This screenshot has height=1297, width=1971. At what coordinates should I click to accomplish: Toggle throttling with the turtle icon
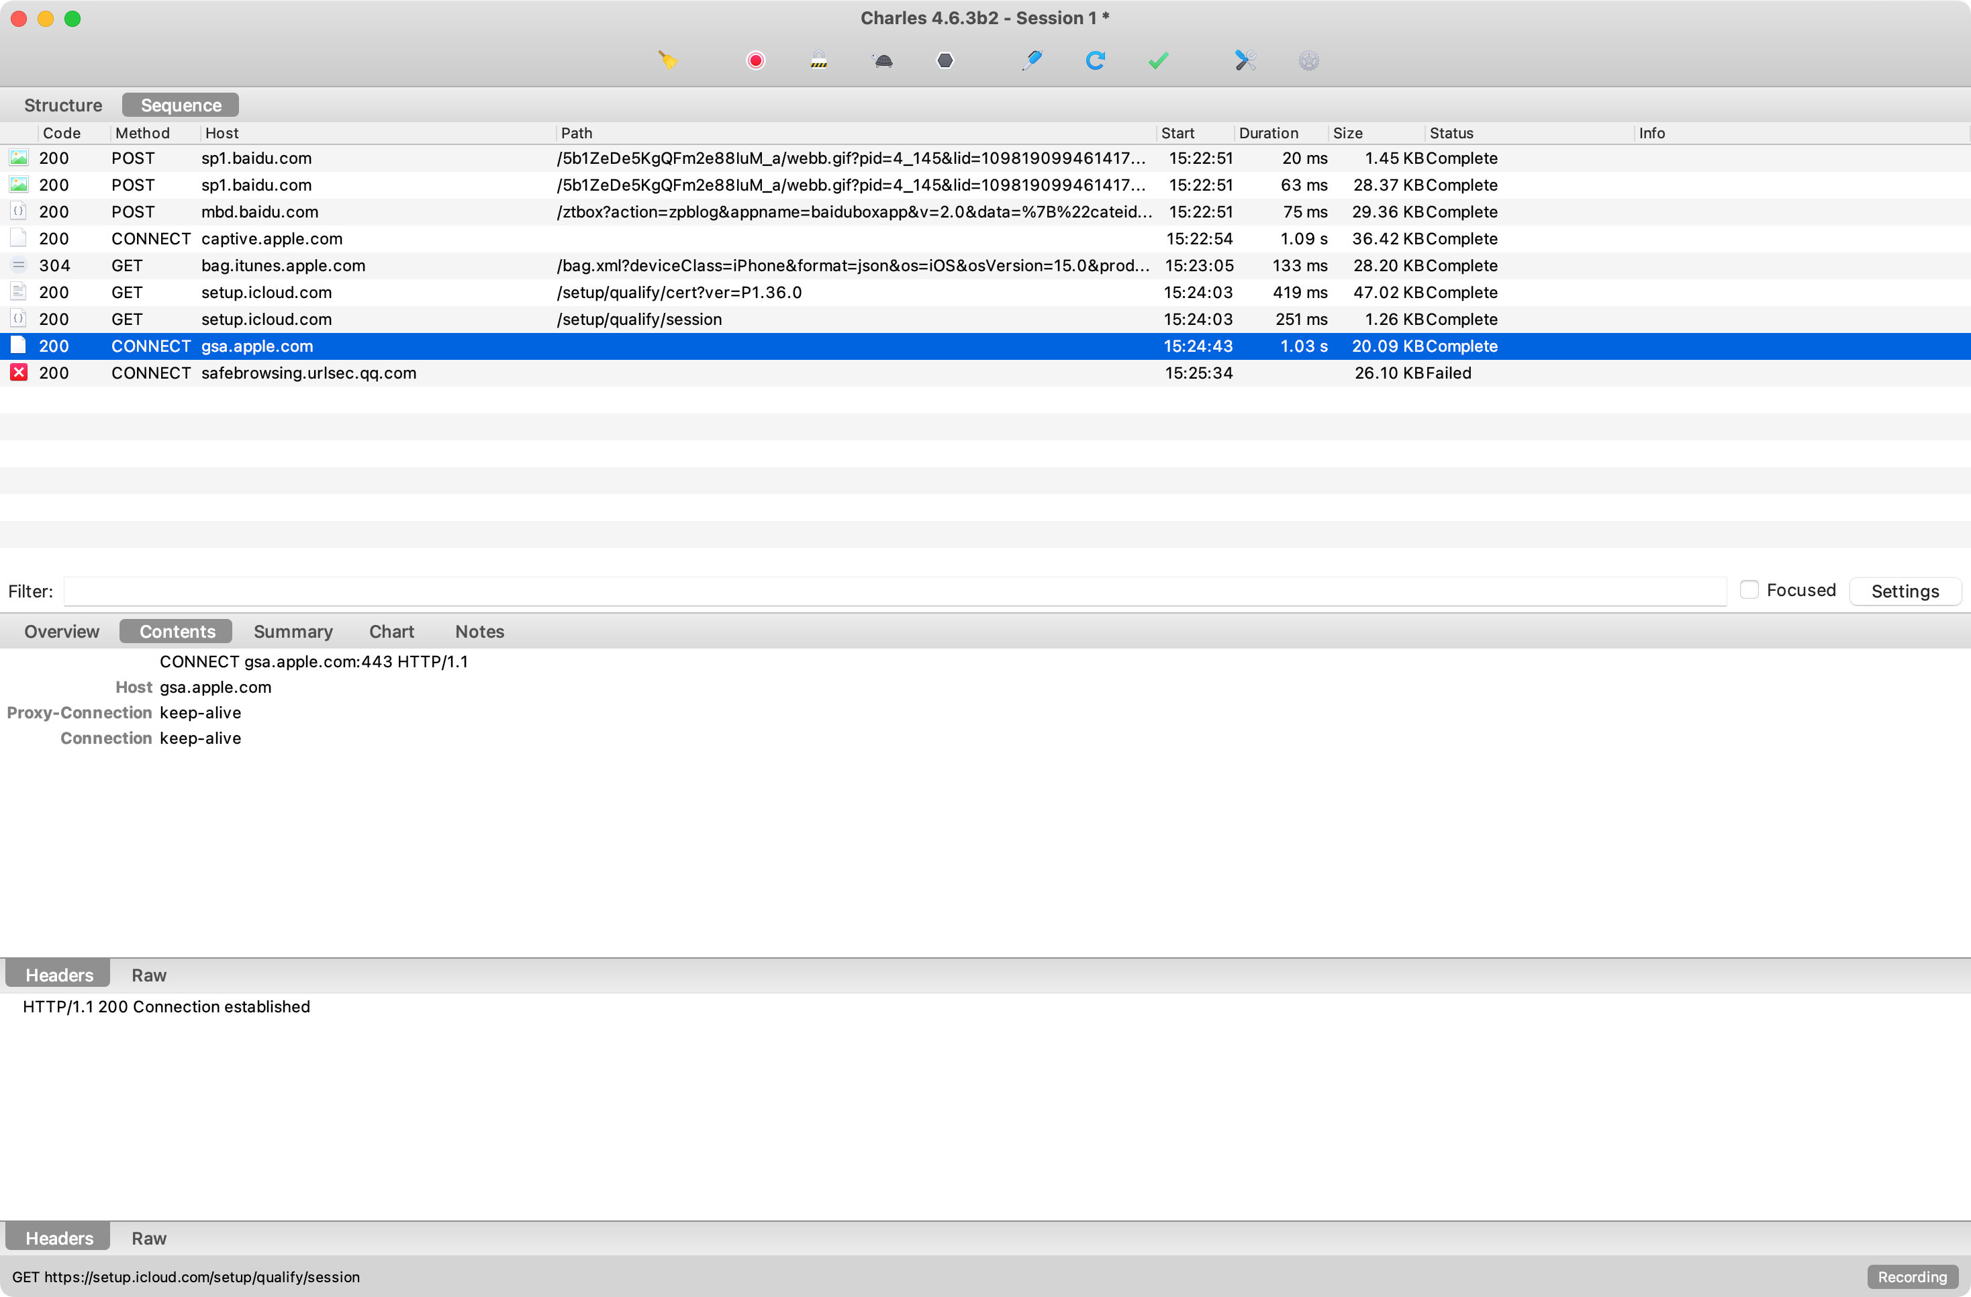click(x=883, y=60)
